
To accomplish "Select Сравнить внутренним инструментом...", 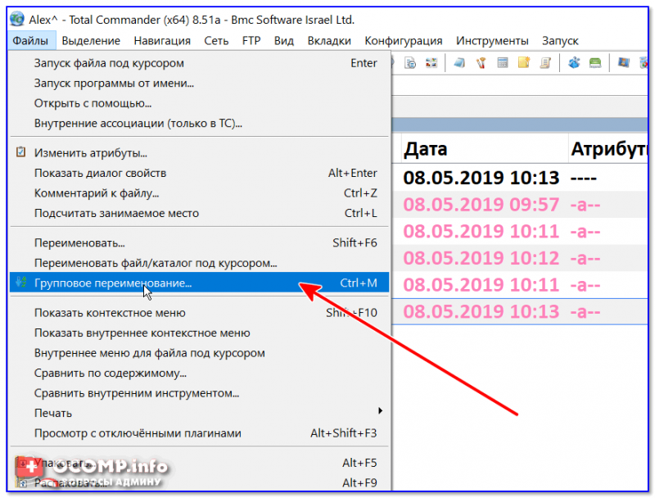I will pyautogui.click(x=199, y=392).
